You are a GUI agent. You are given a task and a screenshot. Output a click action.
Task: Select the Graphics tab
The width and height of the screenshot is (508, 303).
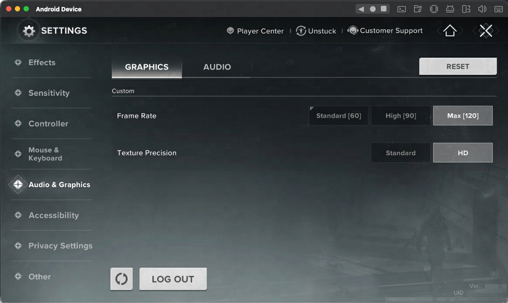tap(147, 67)
